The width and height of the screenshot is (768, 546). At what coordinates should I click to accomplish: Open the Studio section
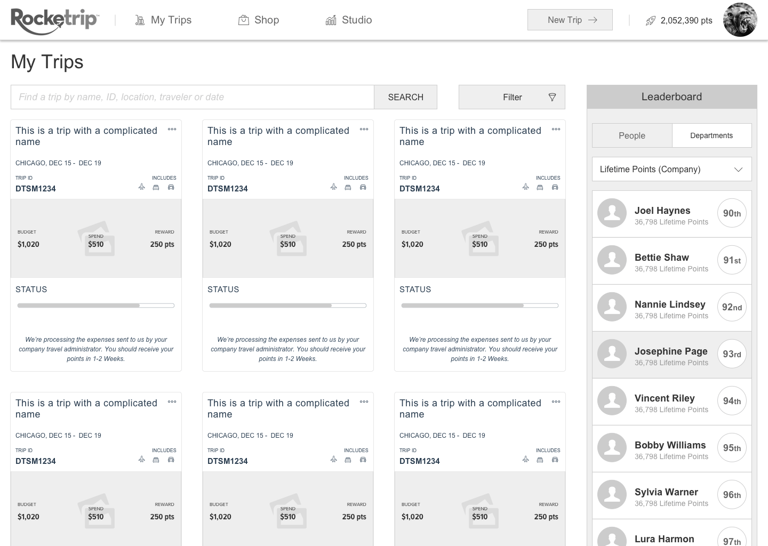point(349,20)
